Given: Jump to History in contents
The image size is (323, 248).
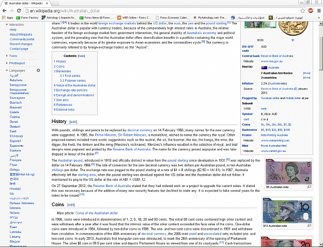Looking at the screenshot, I should [60, 61].
